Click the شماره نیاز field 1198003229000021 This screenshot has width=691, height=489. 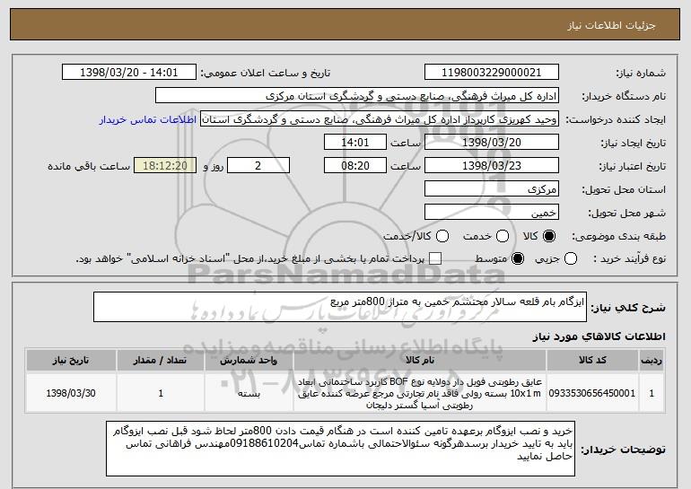tap(492, 73)
